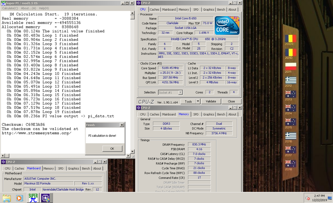Image resolution: width=333 pixels, height=203 pixels.
Task: Open Graphics tab in the CPU-Z Memory window
Action: 209,114
